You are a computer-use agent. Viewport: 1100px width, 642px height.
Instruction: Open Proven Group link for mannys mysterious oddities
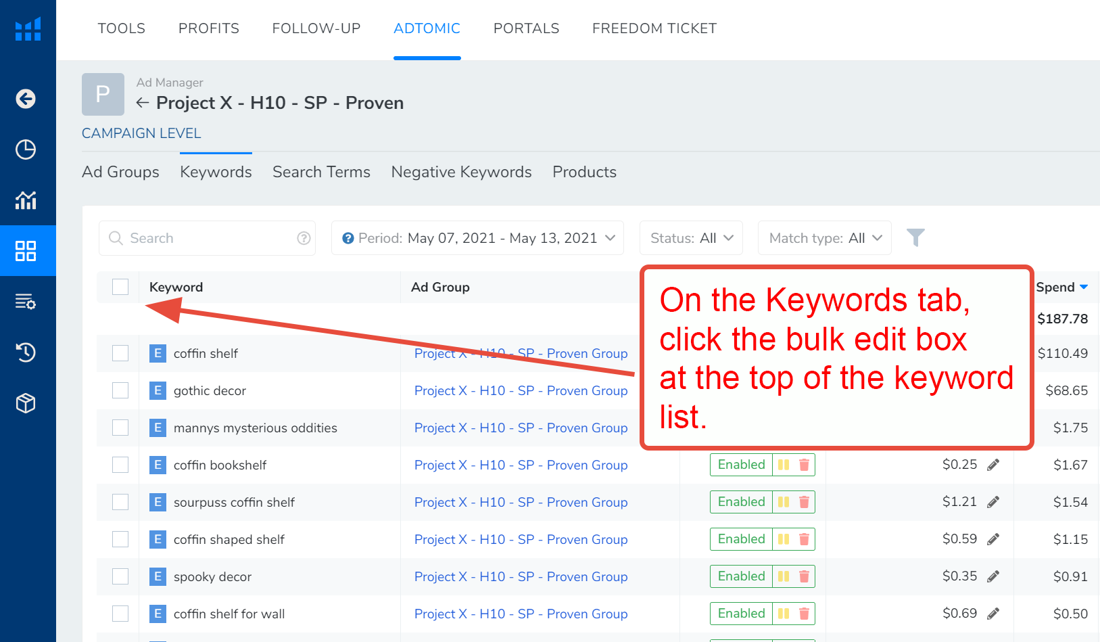pyautogui.click(x=521, y=428)
